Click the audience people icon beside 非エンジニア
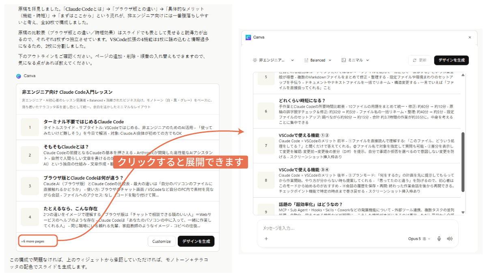487x274 pixels. coord(255,60)
